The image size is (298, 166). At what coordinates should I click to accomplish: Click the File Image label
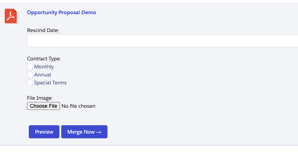[40, 98]
